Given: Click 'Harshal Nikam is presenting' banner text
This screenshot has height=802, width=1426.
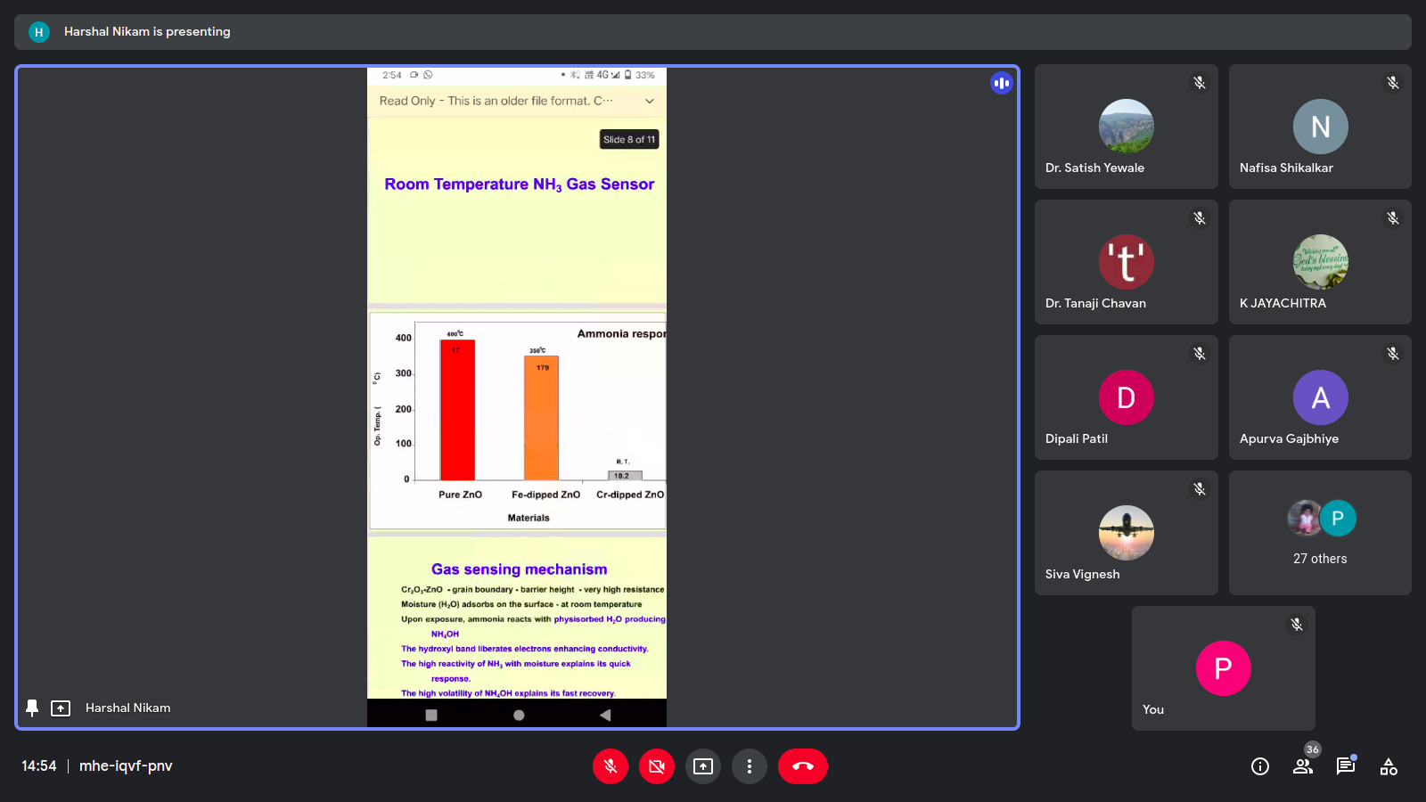Looking at the screenshot, I should click(147, 32).
